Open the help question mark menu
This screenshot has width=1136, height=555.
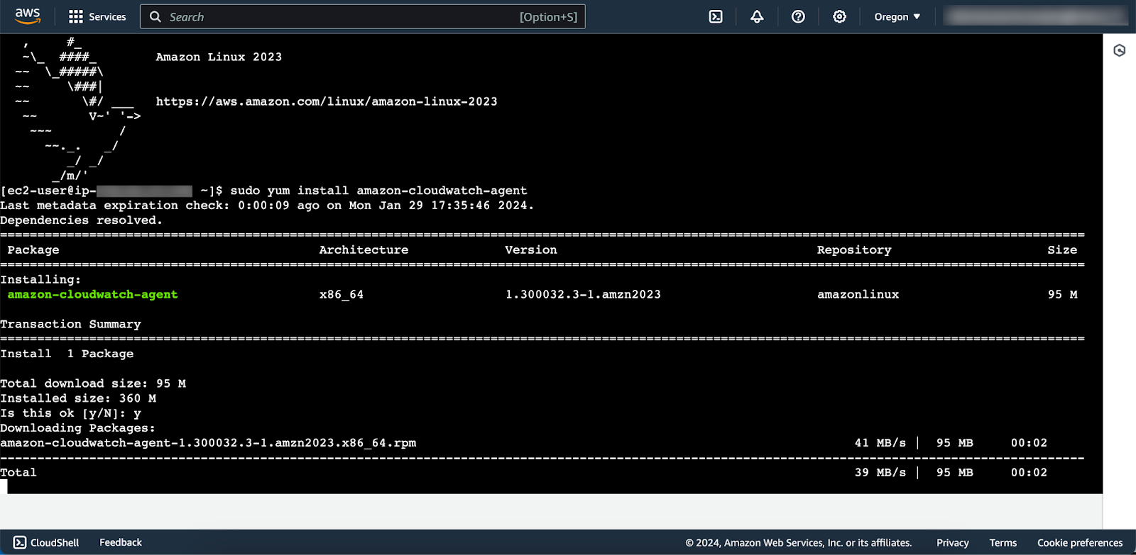tap(798, 16)
